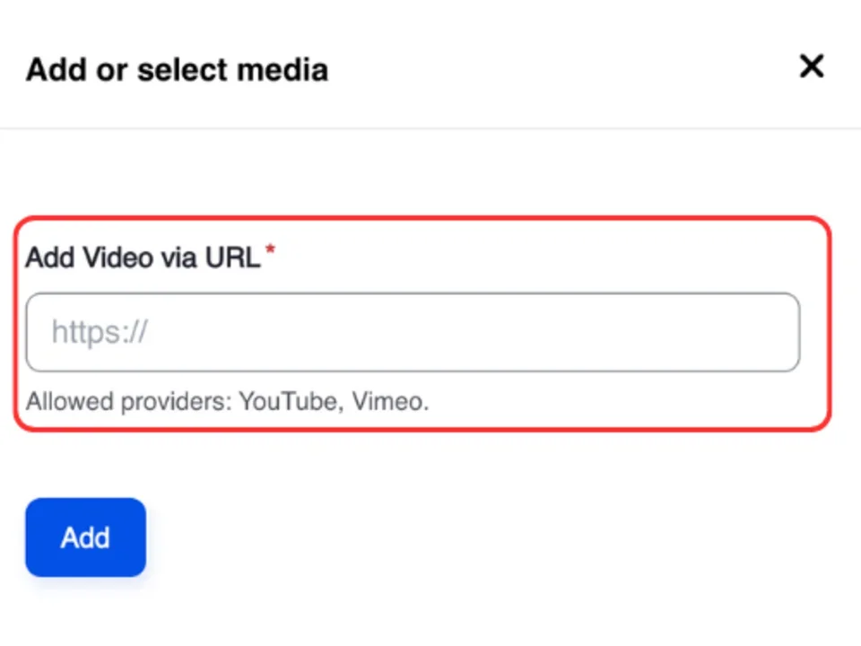861x646 pixels.
Task: Click the Add or select media title
Action: pos(176,69)
